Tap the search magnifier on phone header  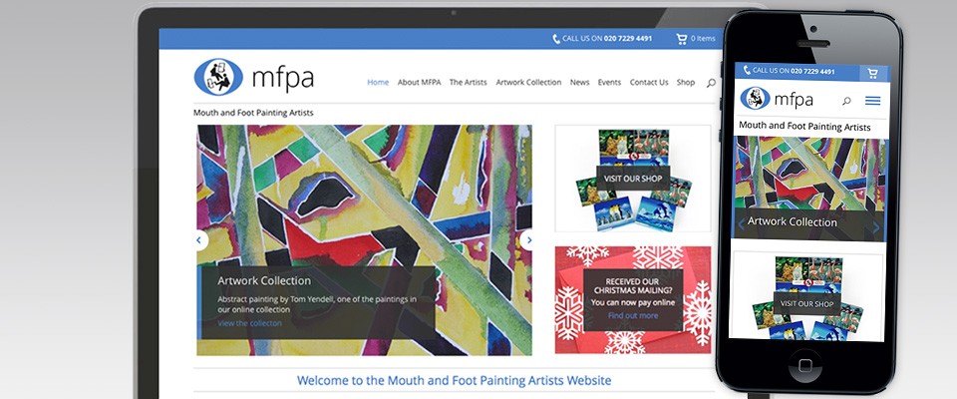pos(846,101)
